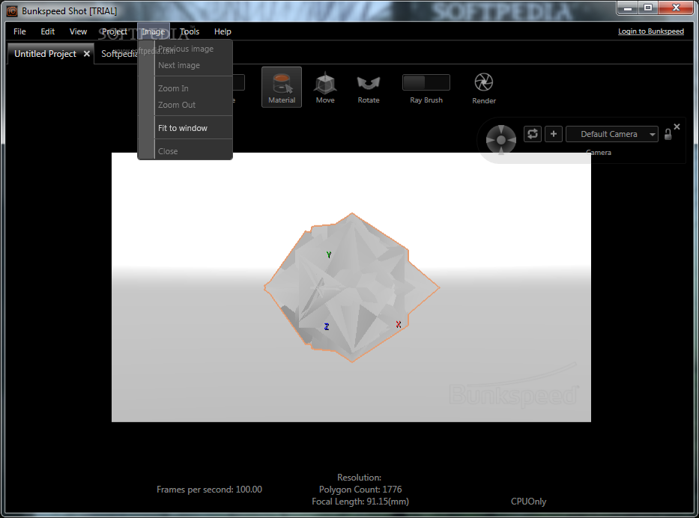The image size is (699, 518).
Task: Open the View menu
Action: (78, 31)
